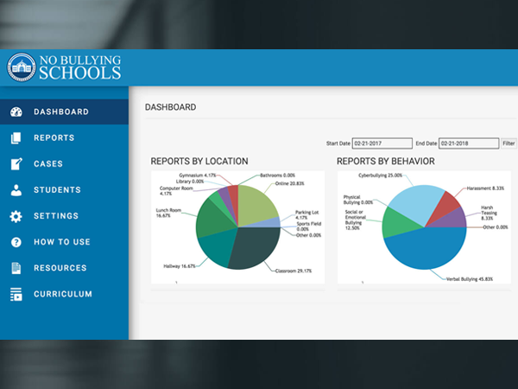518x389 pixels.
Task: Open the Curriculum menu item
Action: coord(64,294)
